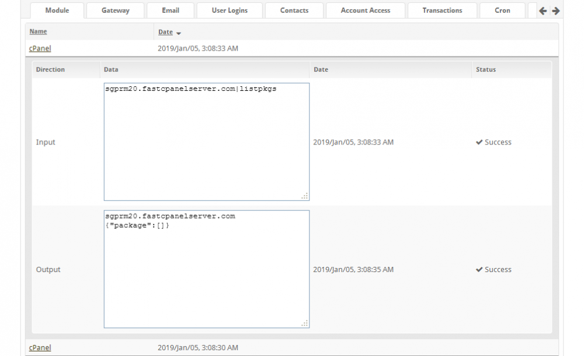Switch to the User Logins tab
584x356 pixels.
230,10
